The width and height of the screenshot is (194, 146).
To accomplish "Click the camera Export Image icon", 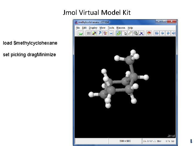I will tap(88, 33).
